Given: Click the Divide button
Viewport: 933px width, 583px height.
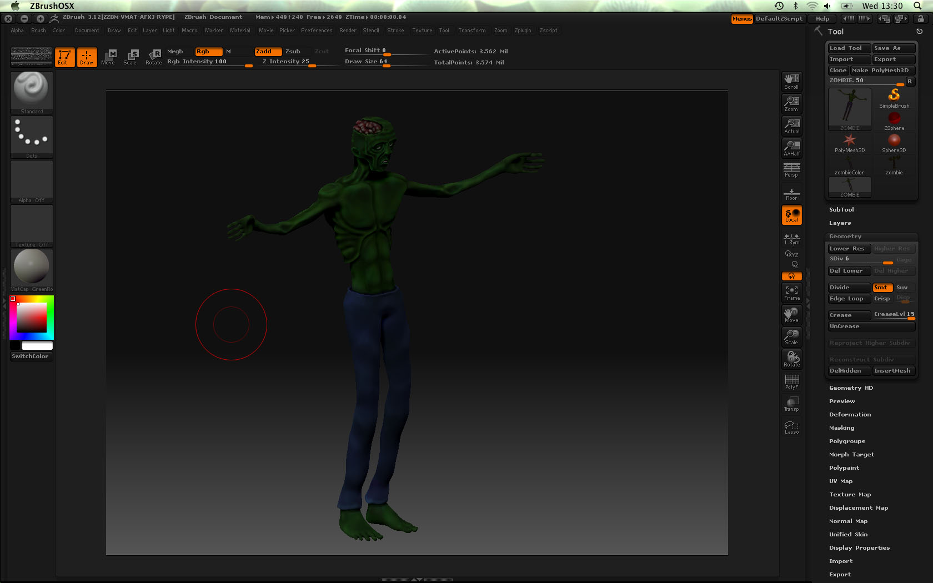Looking at the screenshot, I should (849, 288).
